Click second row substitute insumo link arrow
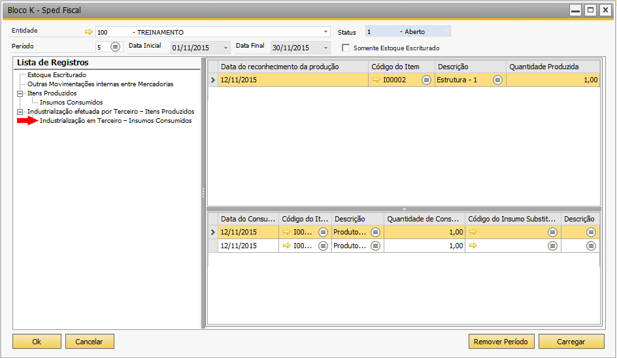 click(473, 246)
